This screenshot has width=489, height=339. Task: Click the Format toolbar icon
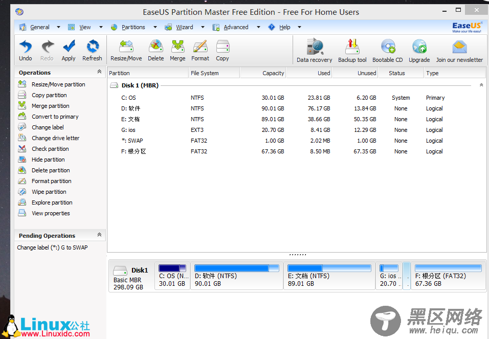(200, 47)
